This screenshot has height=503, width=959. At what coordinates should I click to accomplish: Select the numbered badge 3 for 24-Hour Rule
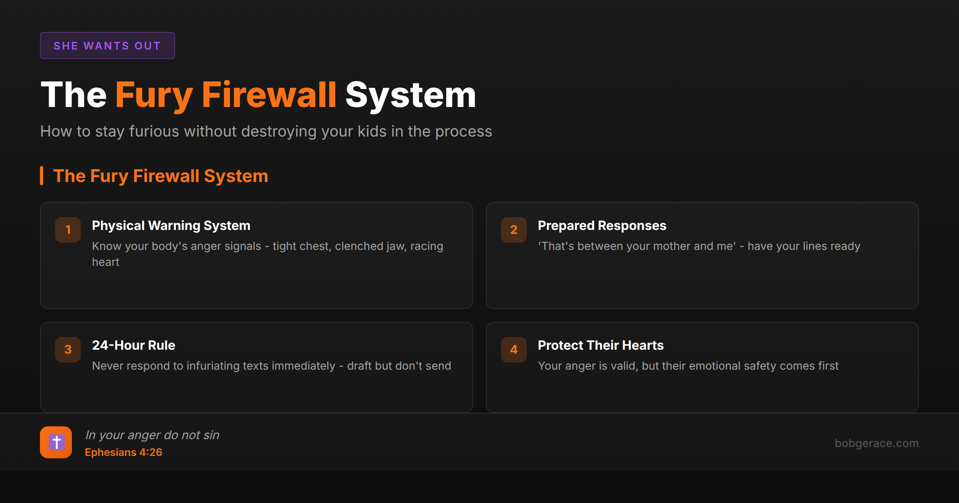coord(68,349)
